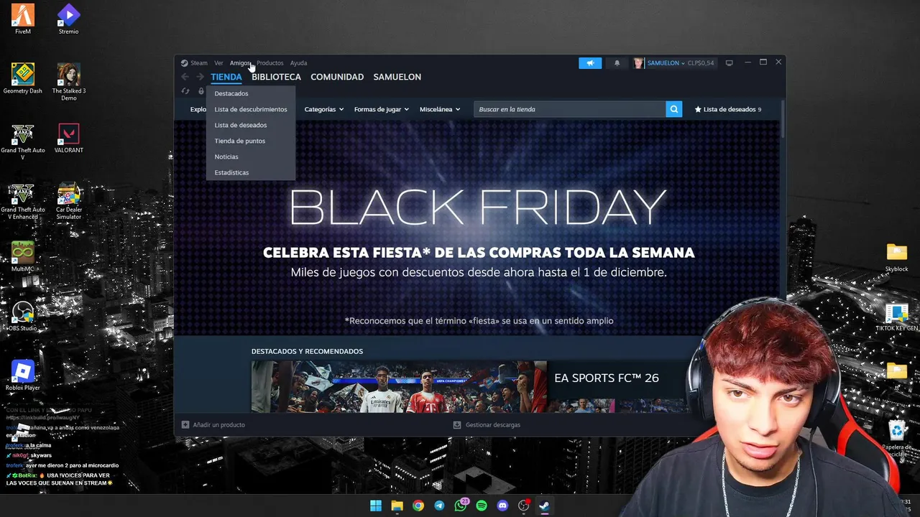Select the TIKTOK KEY GEN desktop icon
920x517 pixels.
(896, 317)
